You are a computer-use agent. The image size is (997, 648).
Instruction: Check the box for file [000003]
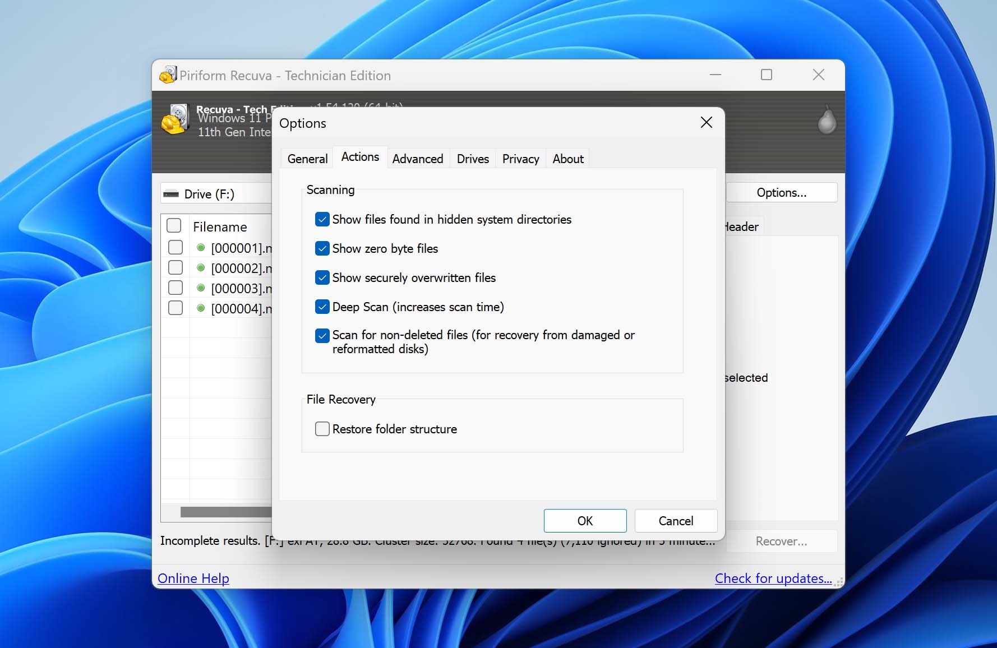176,288
